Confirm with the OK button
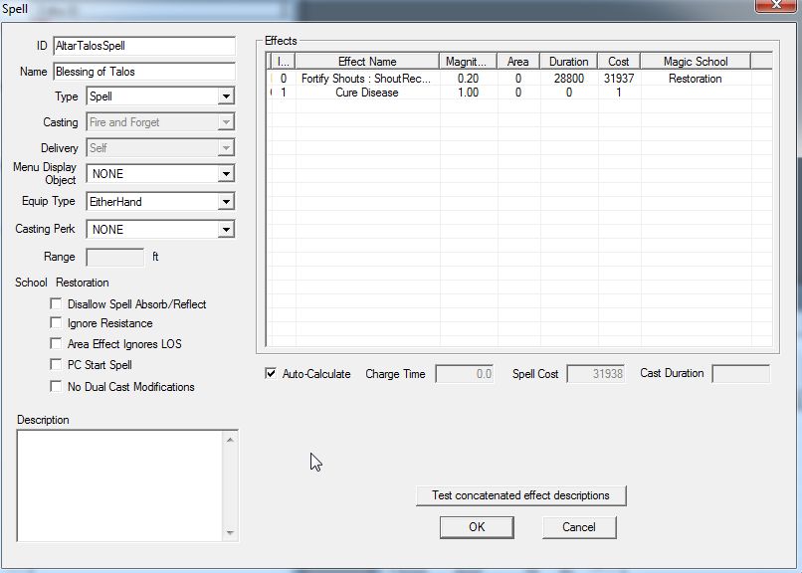 [x=477, y=527]
